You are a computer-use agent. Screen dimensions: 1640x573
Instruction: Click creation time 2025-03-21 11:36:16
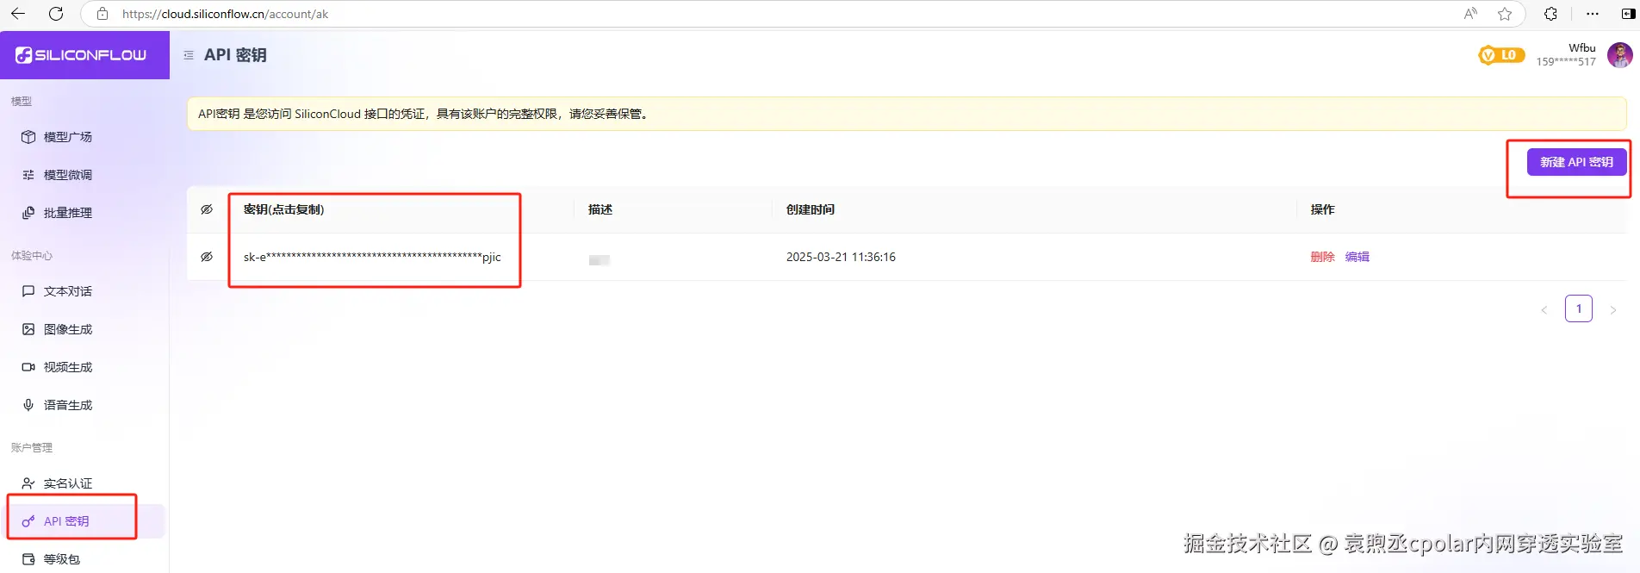[x=841, y=257]
